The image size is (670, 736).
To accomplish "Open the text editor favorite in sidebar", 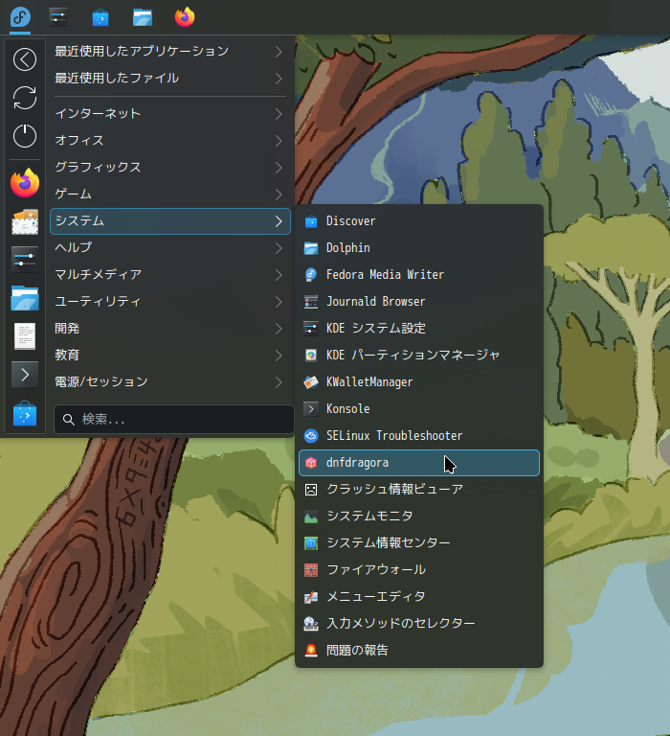I will (x=25, y=336).
